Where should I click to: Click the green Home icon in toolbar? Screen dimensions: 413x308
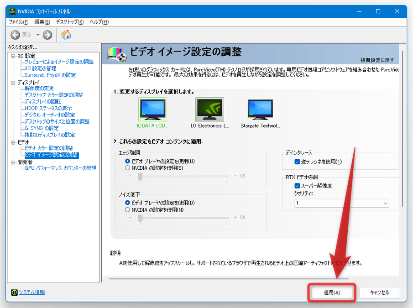tap(66, 35)
